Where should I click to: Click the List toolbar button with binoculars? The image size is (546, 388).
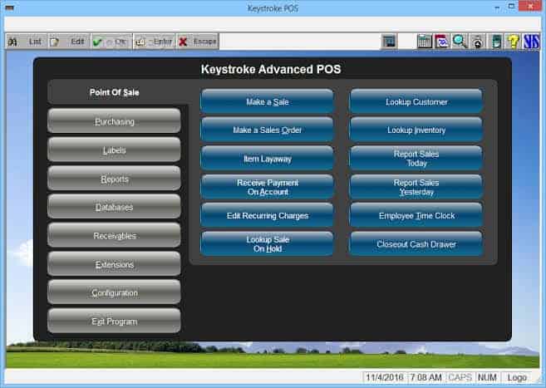(x=26, y=42)
